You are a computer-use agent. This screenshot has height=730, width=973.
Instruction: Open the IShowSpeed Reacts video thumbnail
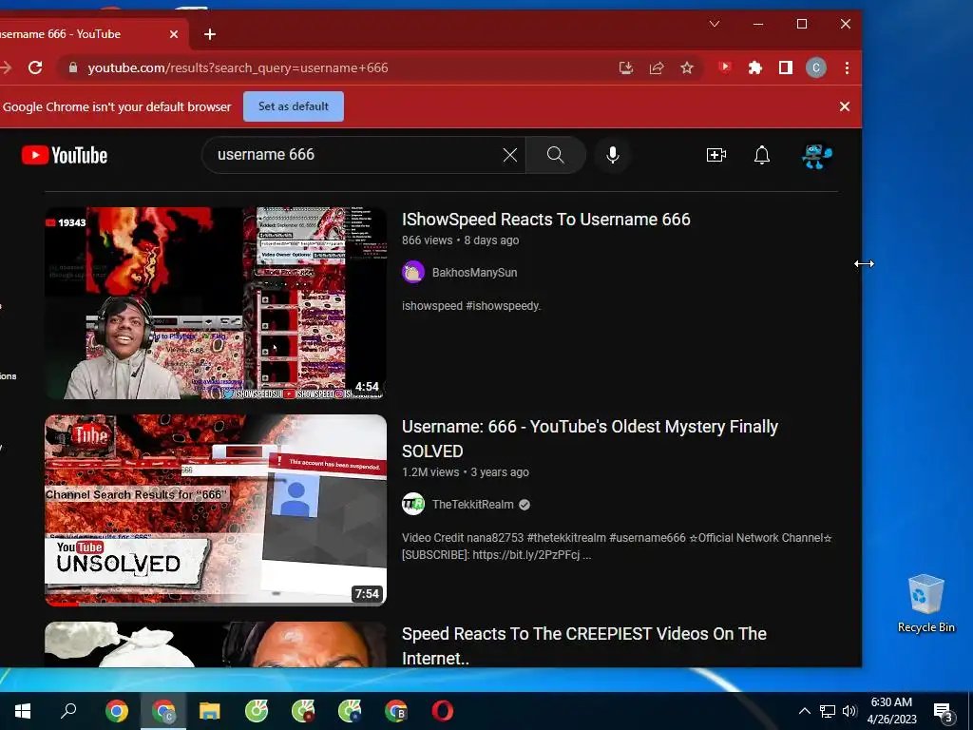(216, 303)
